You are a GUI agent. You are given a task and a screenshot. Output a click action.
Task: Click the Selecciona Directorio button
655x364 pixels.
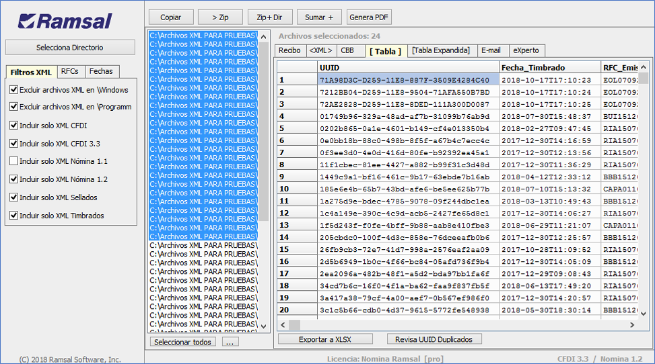tap(70, 48)
